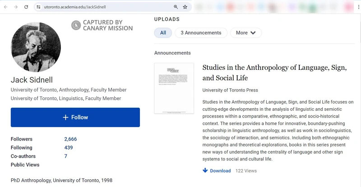Image resolution: width=361 pixels, height=187 pixels.
Task: View the 2,666 followers list
Action: coord(70,139)
